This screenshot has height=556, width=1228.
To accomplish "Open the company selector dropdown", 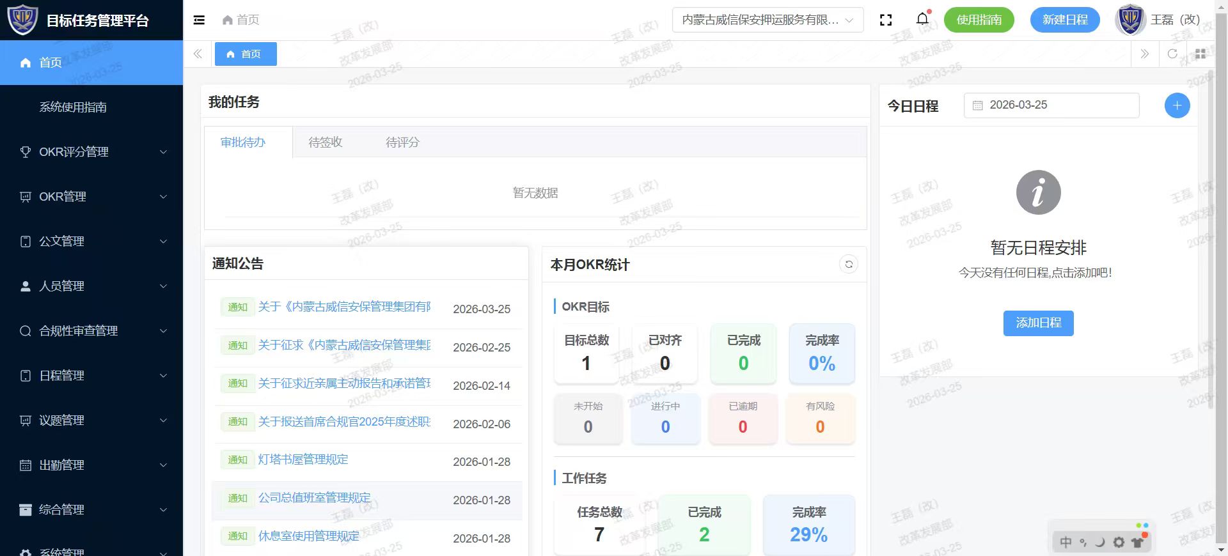I will (767, 20).
